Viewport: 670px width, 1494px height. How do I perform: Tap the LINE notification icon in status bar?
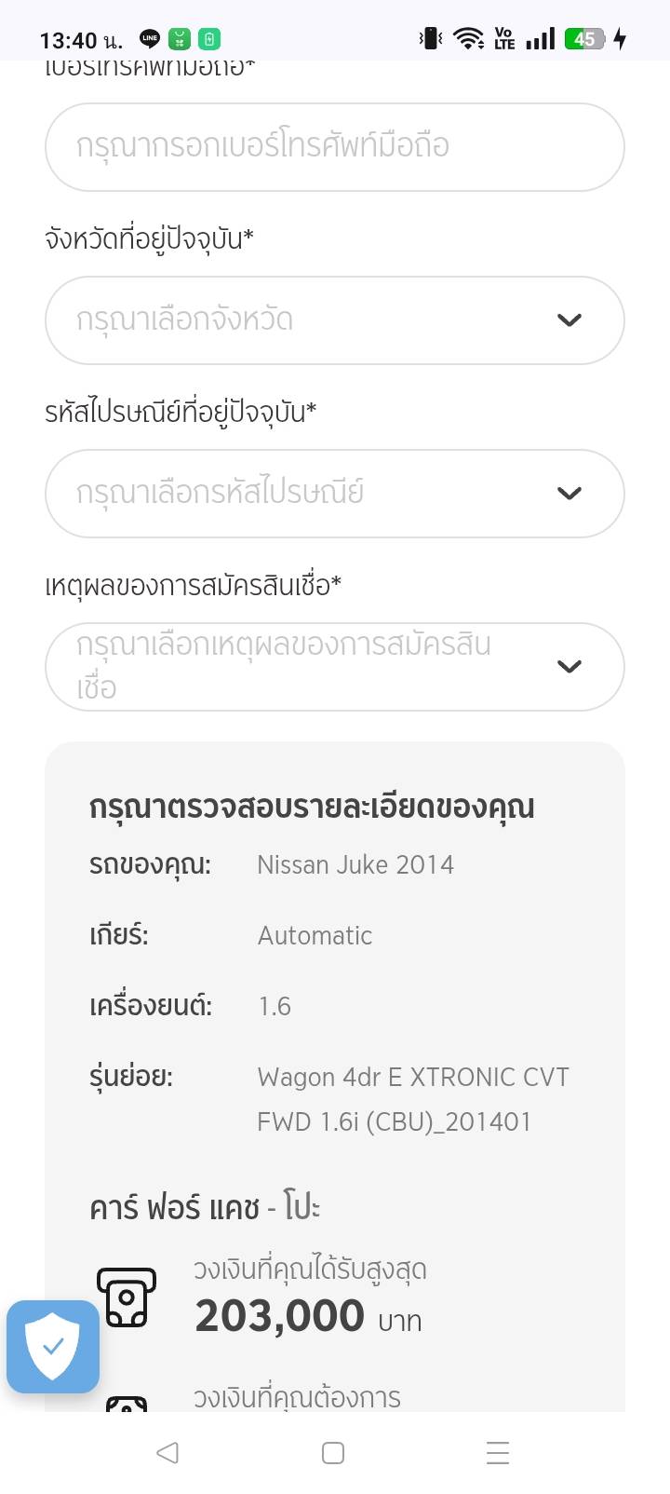click(x=150, y=39)
